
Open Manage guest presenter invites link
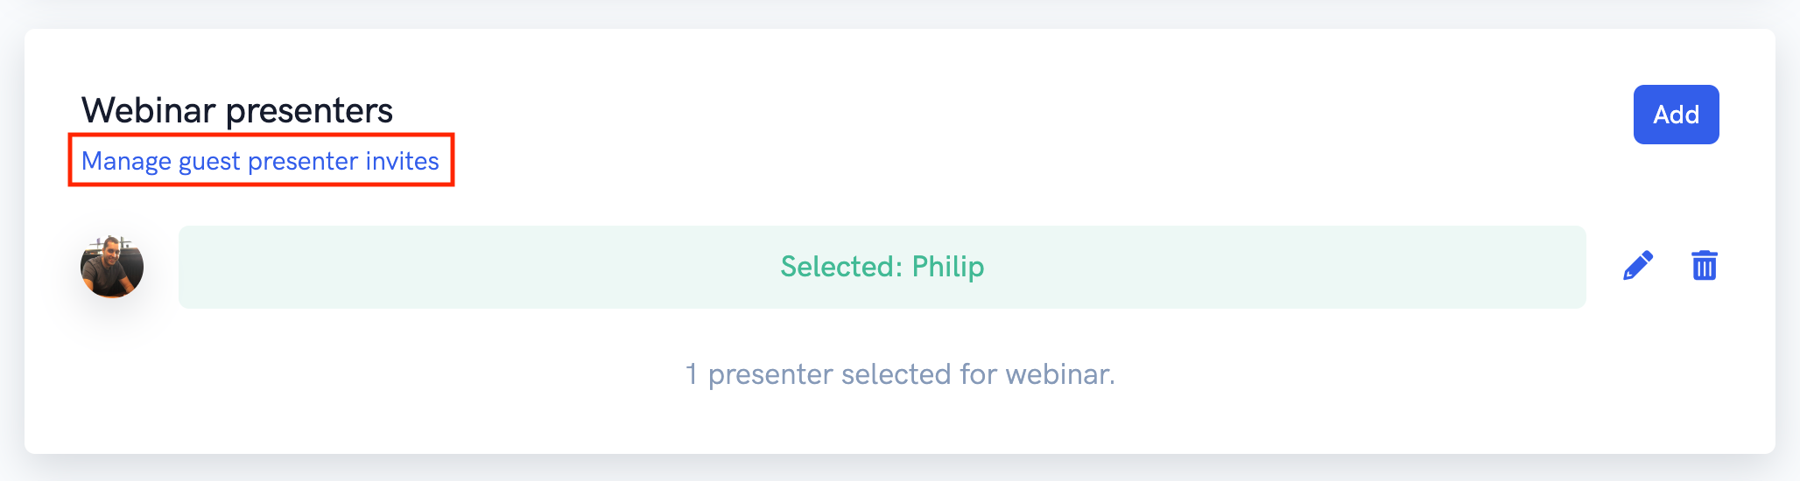click(260, 161)
